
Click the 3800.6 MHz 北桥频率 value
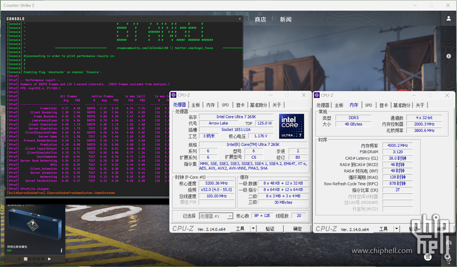point(424,131)
